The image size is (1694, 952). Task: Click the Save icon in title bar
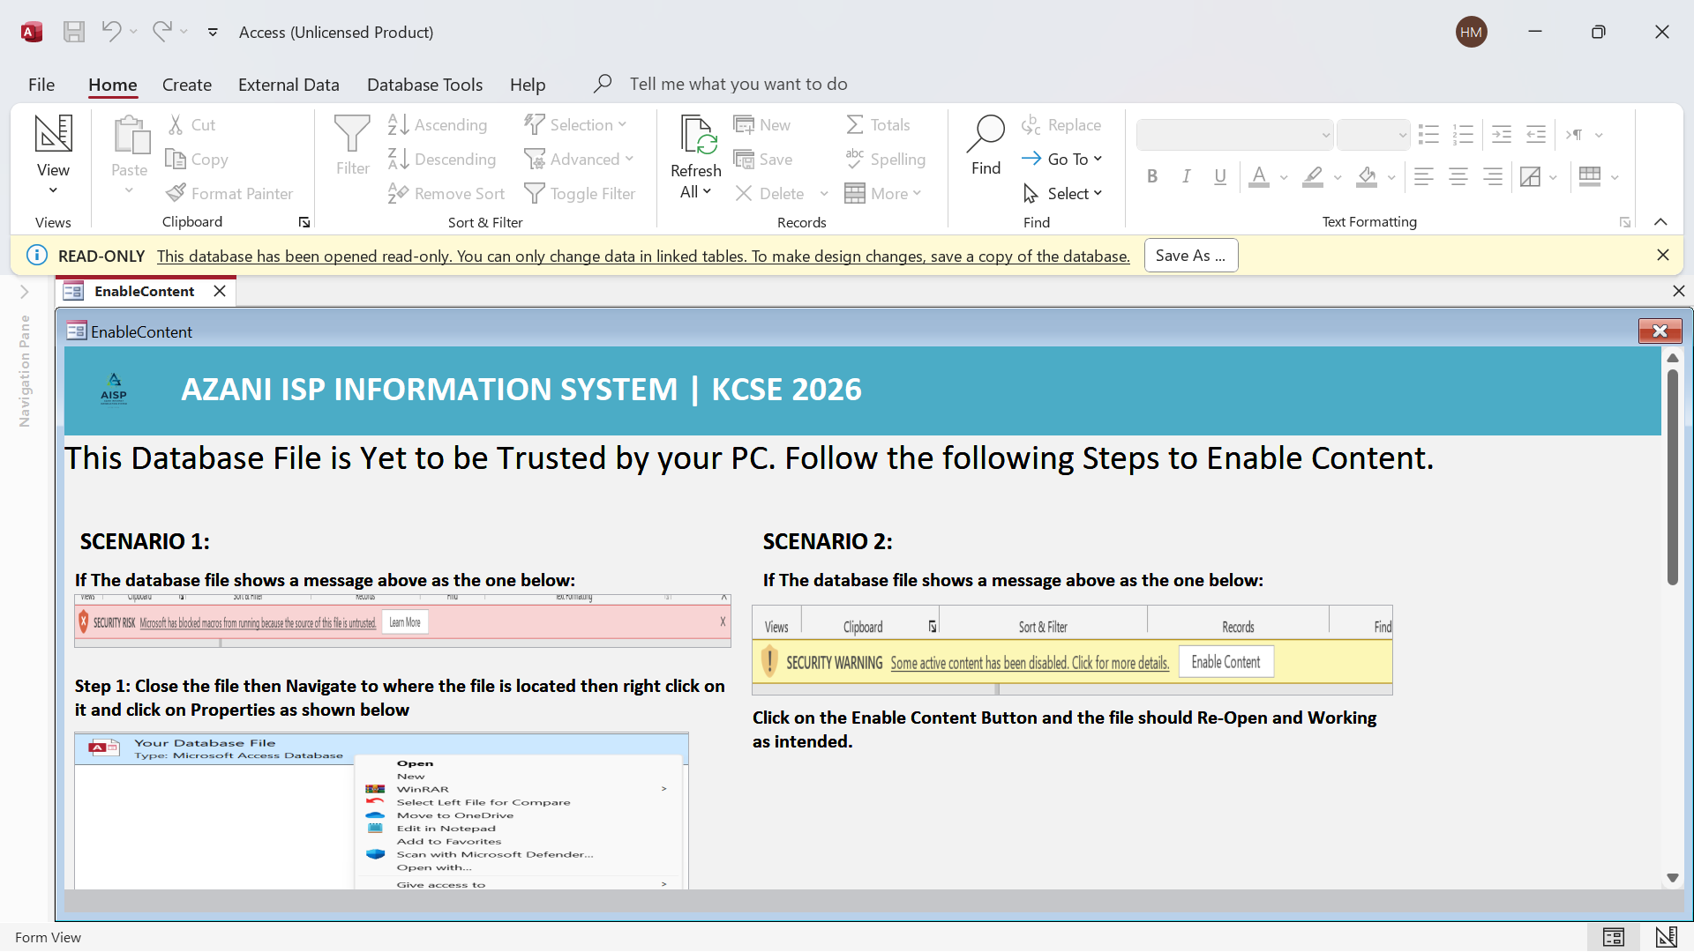pos(74,33)
